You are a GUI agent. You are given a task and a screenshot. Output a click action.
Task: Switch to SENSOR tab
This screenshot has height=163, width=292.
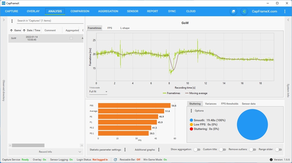point(133,11)
